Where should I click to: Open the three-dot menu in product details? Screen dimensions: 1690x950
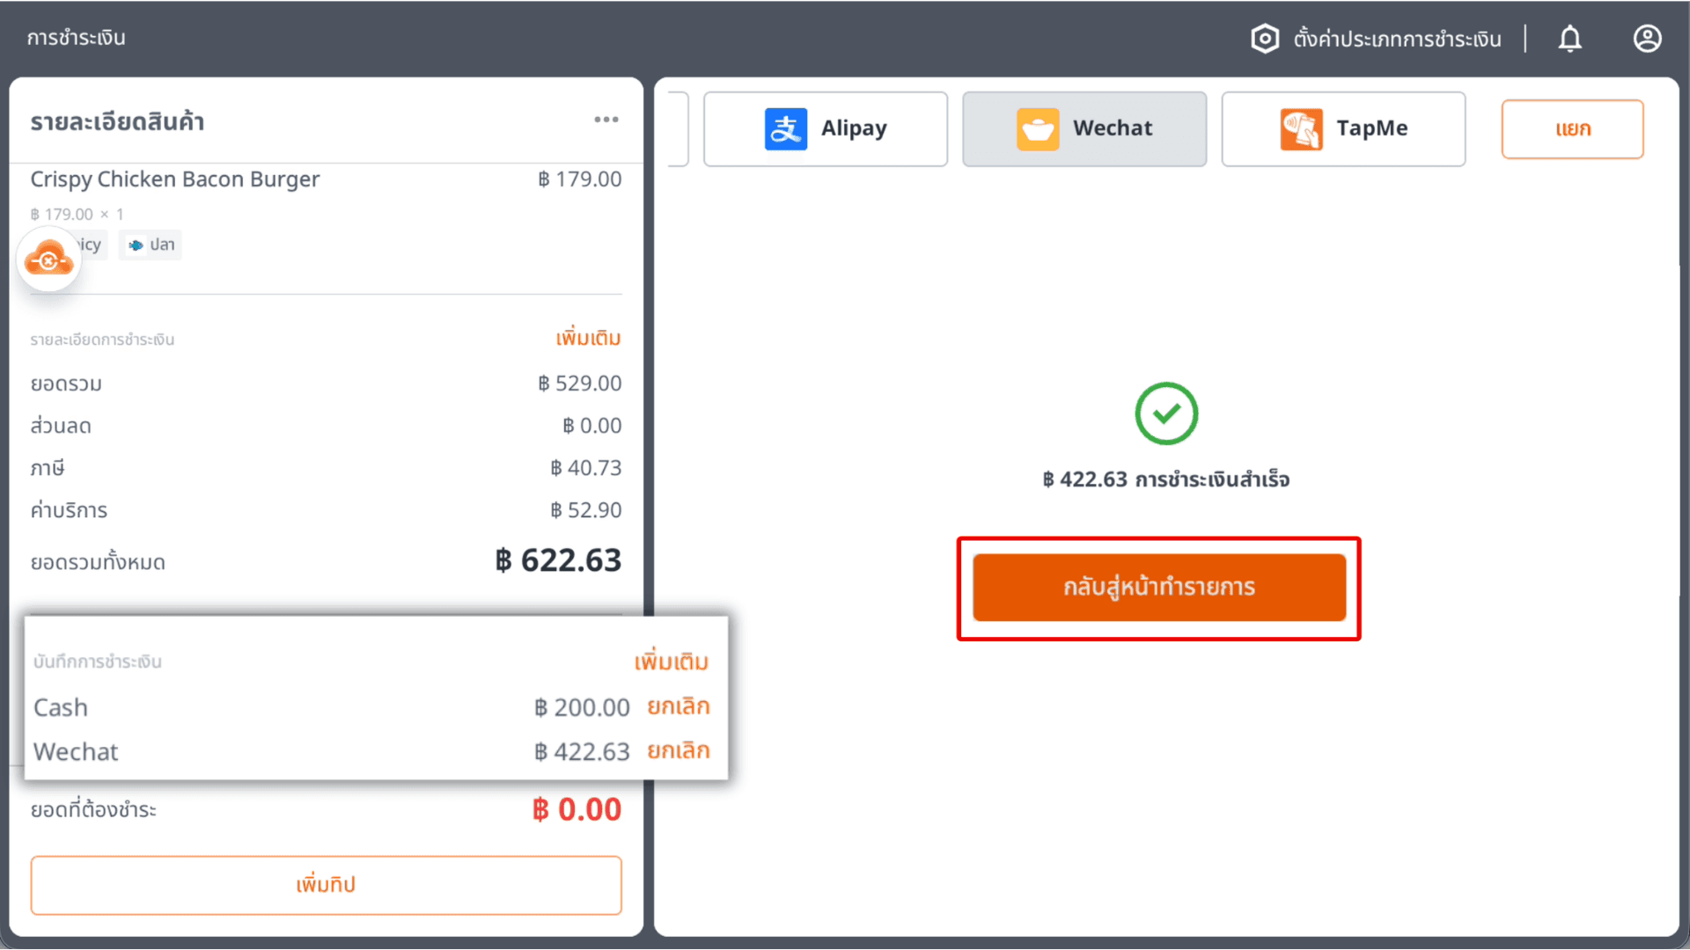point(606,120)
